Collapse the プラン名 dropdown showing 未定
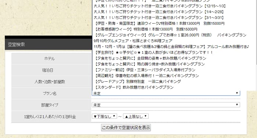Image resolution: width=257 pixels, height=138 pixels. point(166,93)
